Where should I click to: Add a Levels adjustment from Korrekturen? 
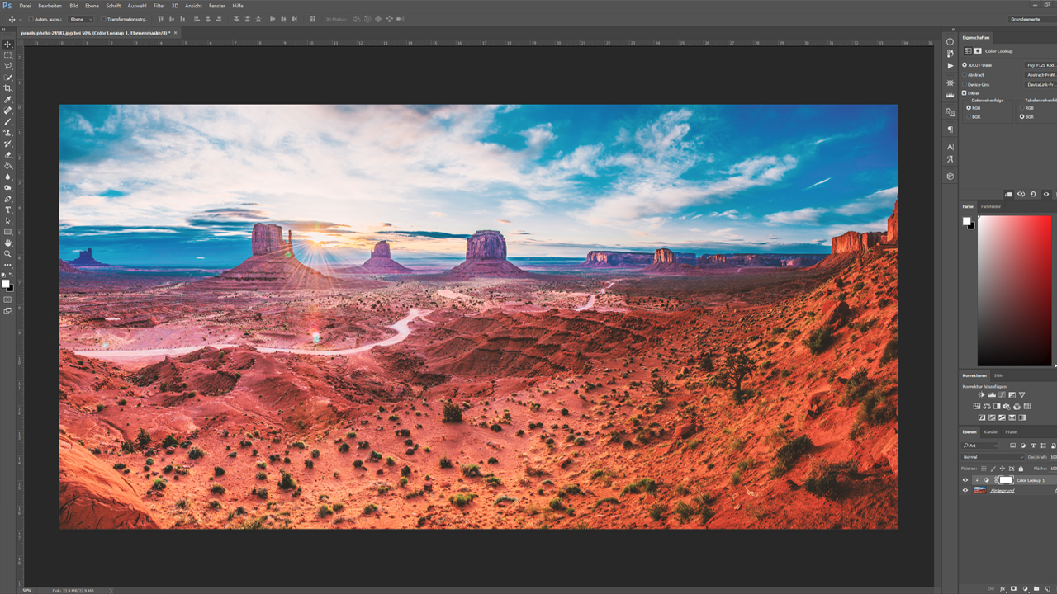coord(992,394)
